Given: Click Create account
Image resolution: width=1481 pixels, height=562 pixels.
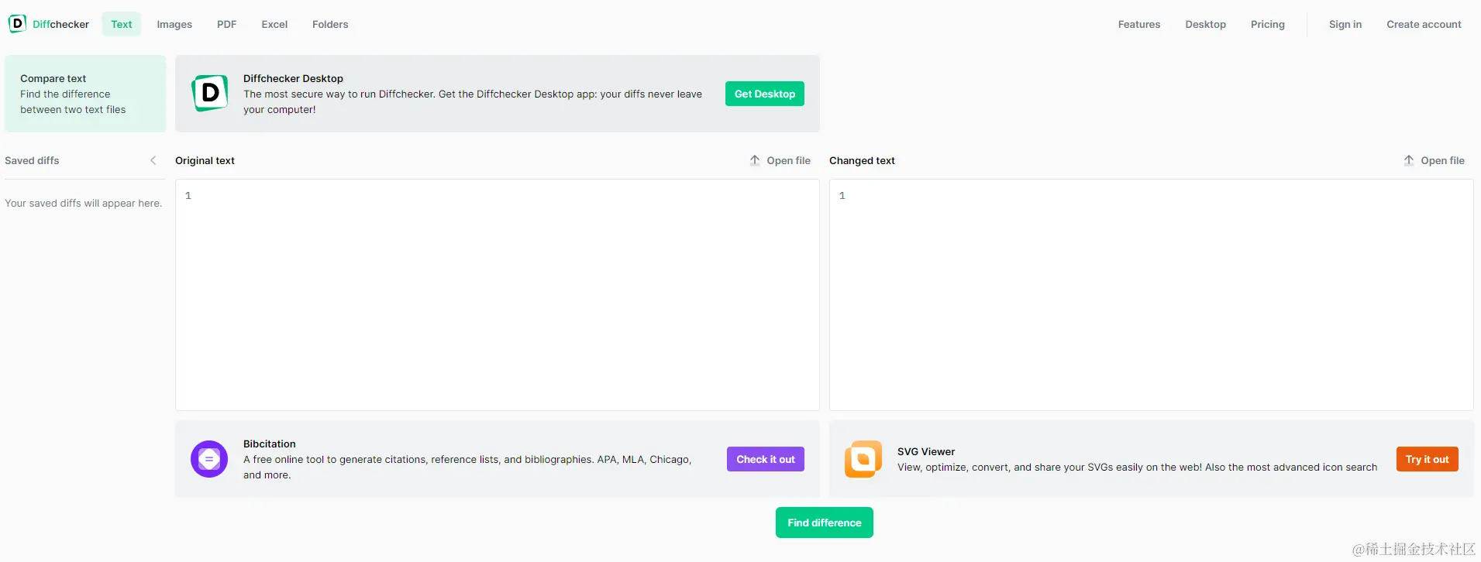Looking at the screenshot, I should tap(1424, 24).
